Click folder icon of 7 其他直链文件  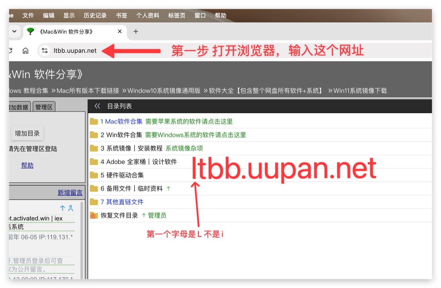(x=94, y=202)
